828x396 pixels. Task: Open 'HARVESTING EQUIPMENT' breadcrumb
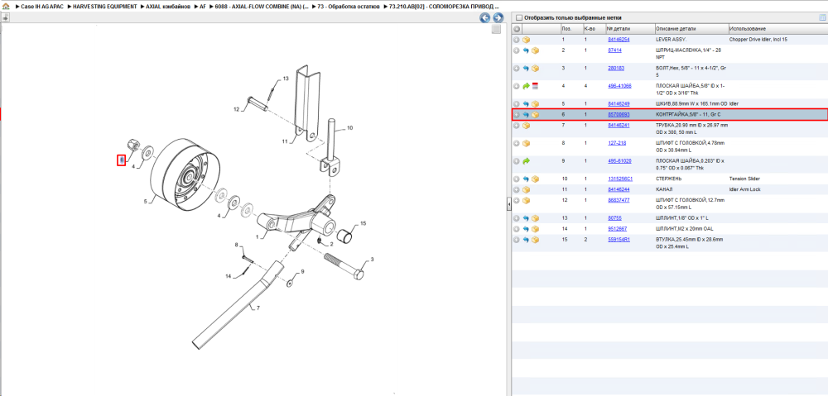click(x=104, y=7)
